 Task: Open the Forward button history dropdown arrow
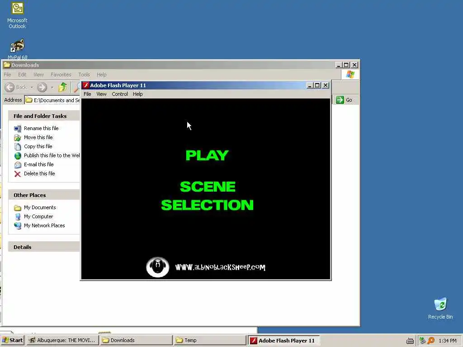click(52, 87)
